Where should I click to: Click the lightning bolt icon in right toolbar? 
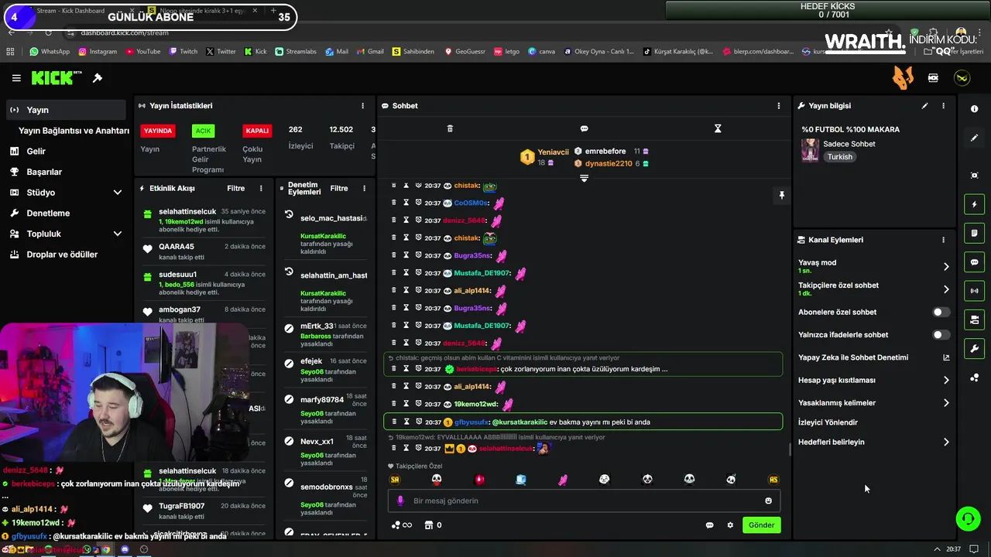pos(974,204)
